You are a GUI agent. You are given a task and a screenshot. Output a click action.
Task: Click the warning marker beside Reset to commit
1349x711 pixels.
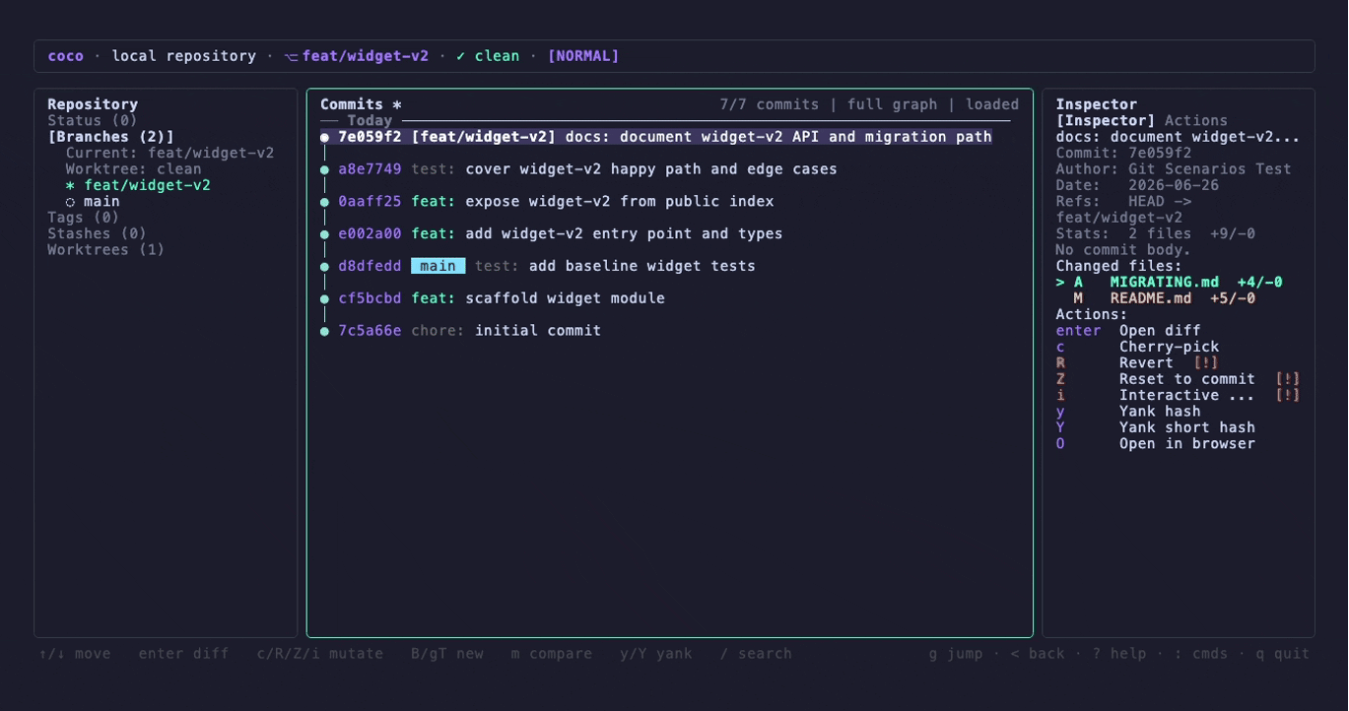tap(1287, 379)
